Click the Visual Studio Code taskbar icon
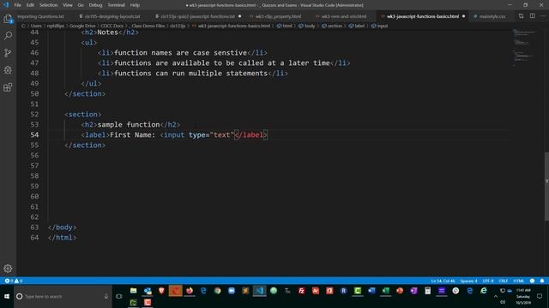Screen dimensions: 549x308 pyautogui.click(x=259, y=291)
